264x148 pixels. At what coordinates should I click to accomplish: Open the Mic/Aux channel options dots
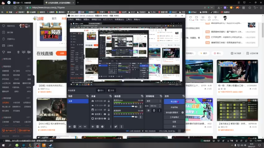[x=141, y=107]
